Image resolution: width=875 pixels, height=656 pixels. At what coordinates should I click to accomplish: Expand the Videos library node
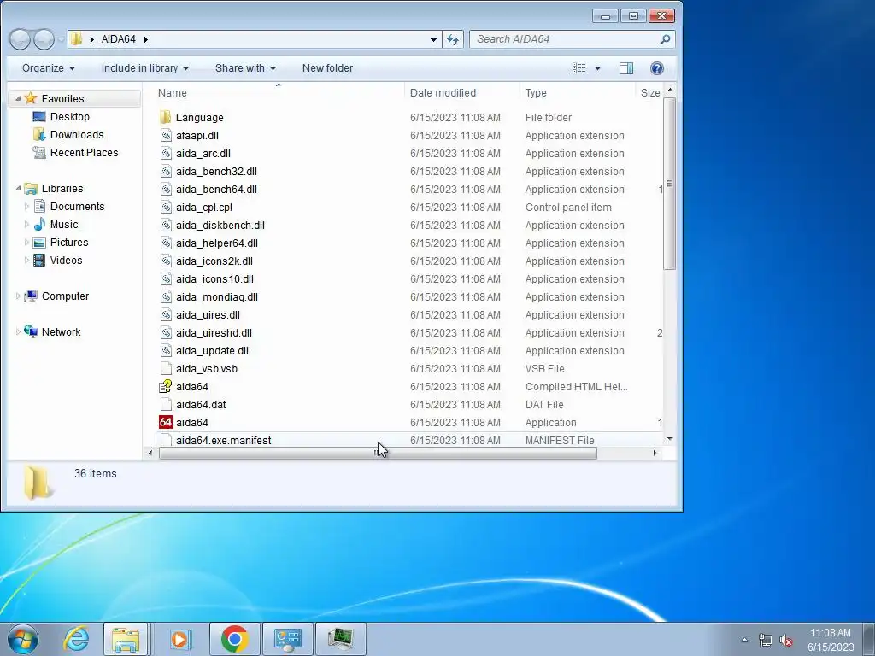coord(26,260)
